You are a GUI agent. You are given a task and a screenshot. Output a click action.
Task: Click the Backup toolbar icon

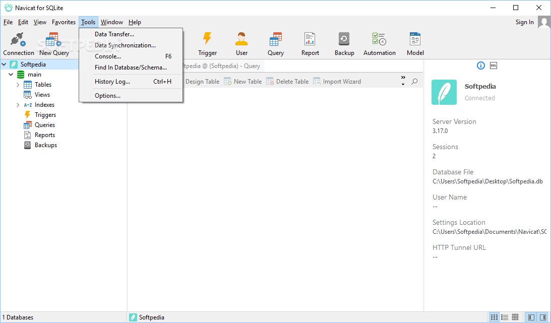344,43
